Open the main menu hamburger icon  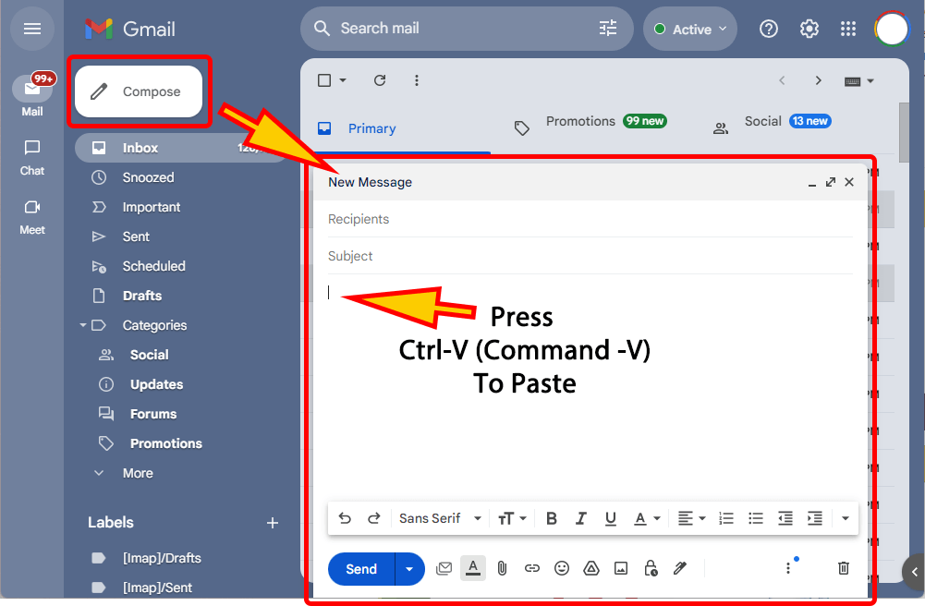click(x=31, y=29)
